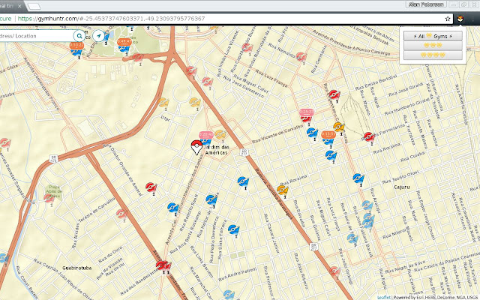Filter gyms with the three-badge button
The height and width of the screenshot is (300, 480).
tap(433, 46)
